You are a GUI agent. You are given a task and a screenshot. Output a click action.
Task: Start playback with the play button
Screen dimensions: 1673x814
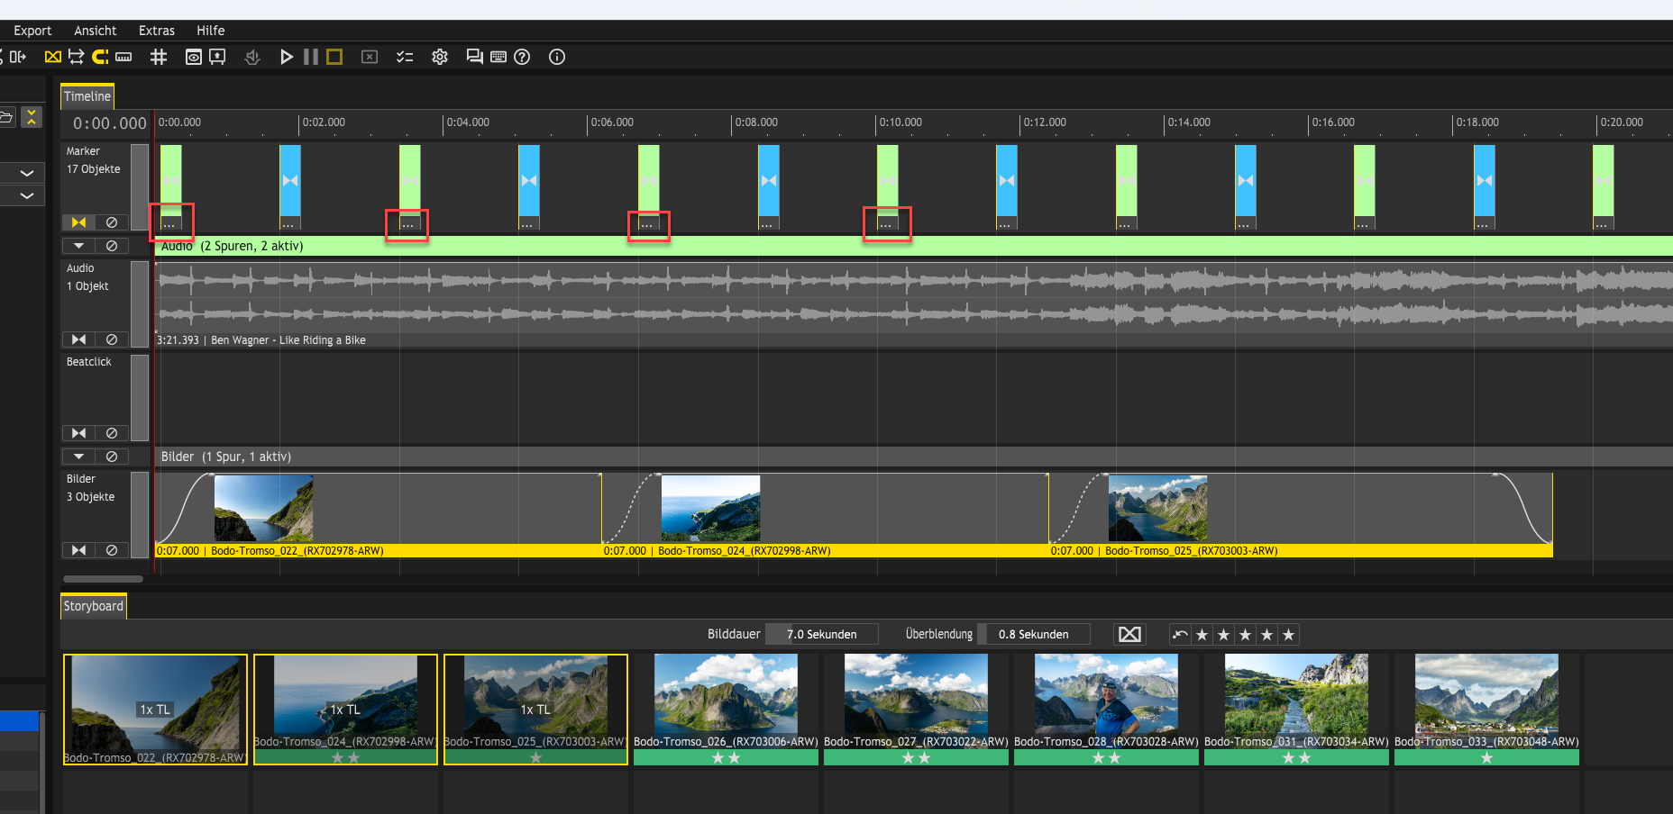287,57
